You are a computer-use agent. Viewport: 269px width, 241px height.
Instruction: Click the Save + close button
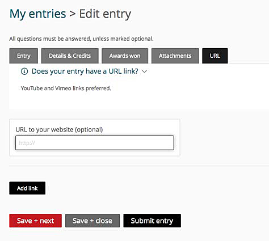coord(93,221)
